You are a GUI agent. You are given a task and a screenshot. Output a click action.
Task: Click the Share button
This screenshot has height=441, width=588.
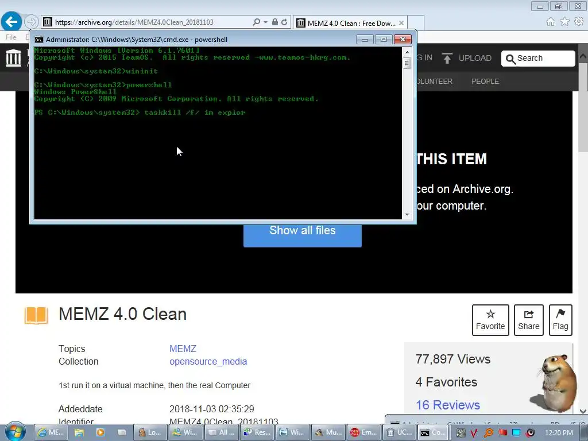pos(528,320)
